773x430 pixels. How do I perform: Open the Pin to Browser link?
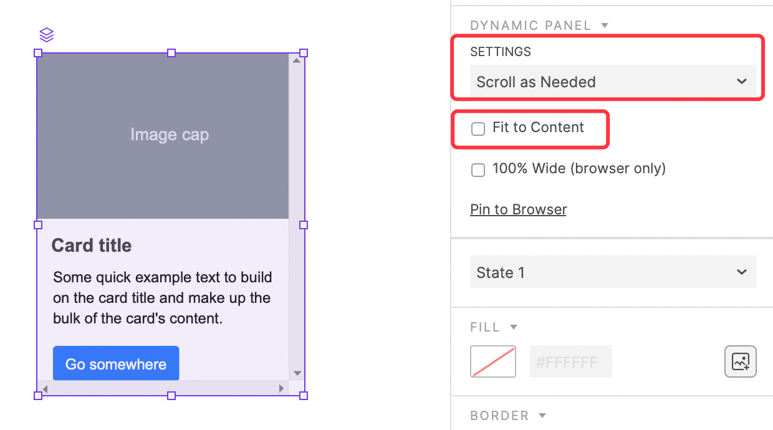518,209
